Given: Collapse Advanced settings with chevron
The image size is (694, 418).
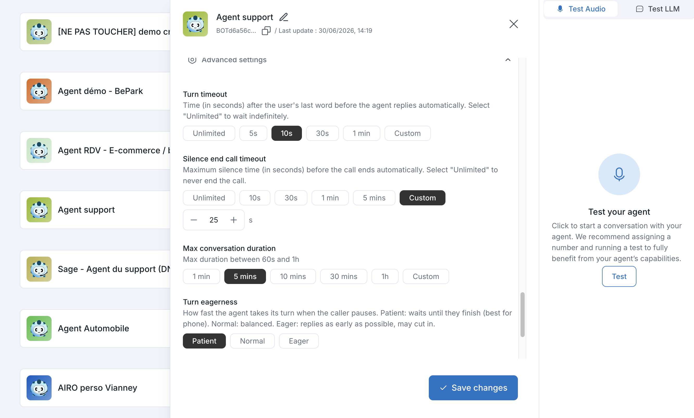Looking at the screenshot, I should pyautogui.click(x=508, y=60).
